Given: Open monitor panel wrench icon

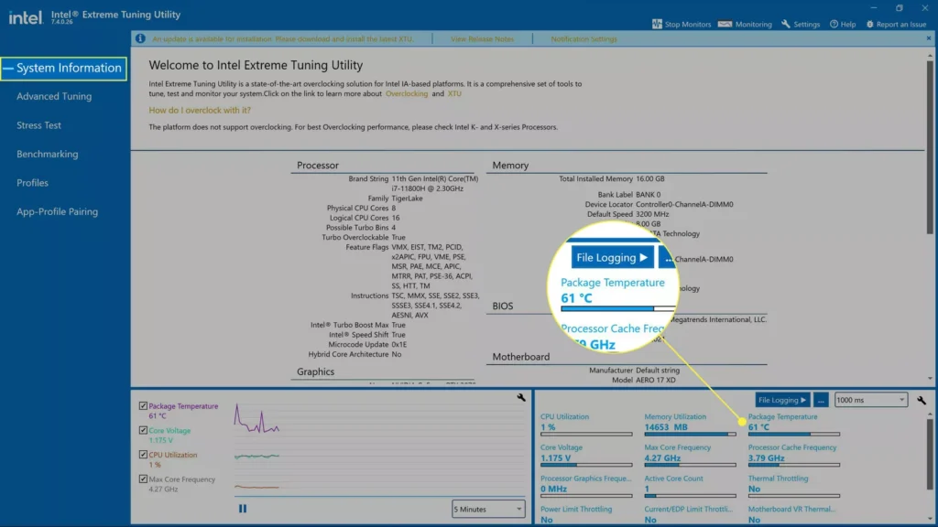Looking at the screenshot, I should [922, 400].
